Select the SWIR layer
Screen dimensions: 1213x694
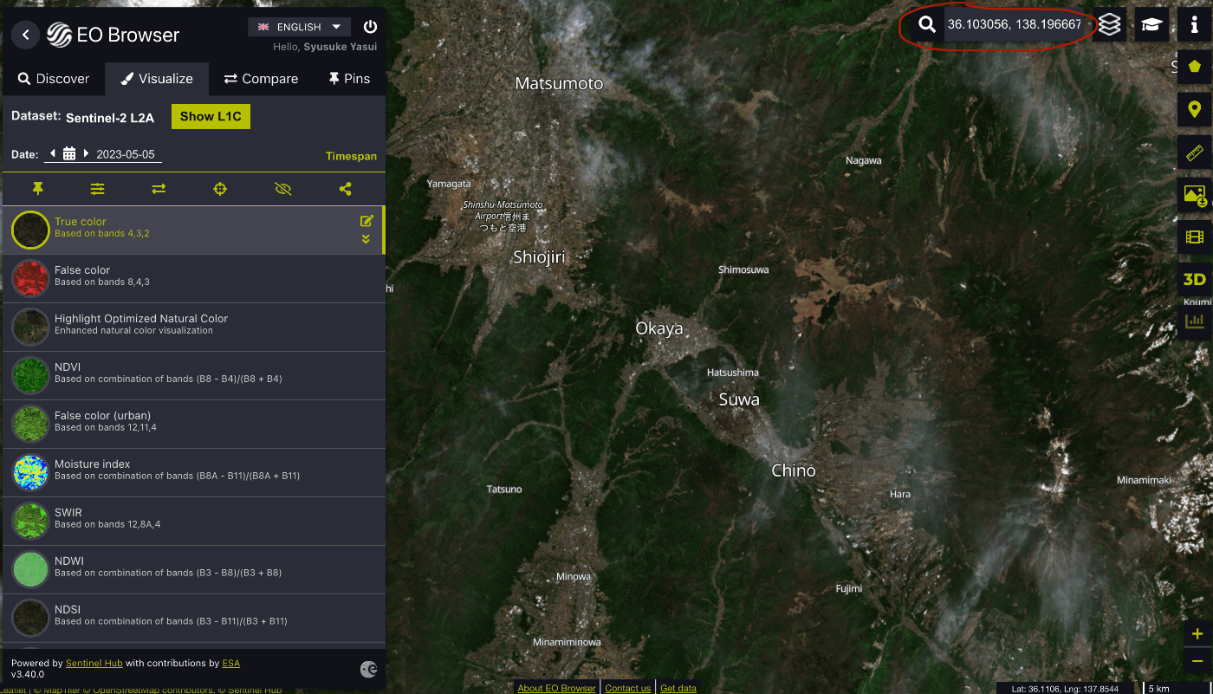click(193, 521)
